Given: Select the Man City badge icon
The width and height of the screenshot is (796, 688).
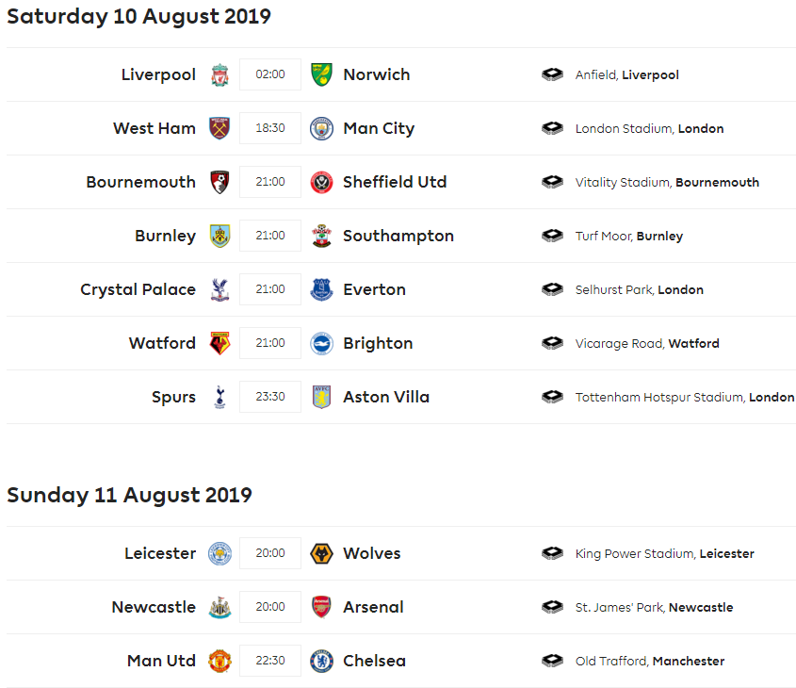Looking at the screenshot, I should [322, 128].
